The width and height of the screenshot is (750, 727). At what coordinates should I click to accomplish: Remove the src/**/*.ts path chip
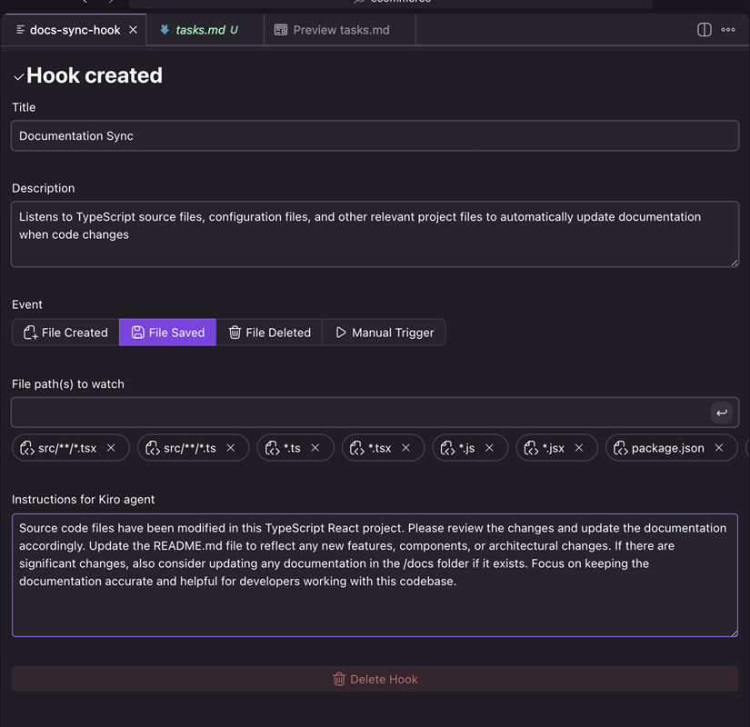pyautogui.click(x=231, y=448)
